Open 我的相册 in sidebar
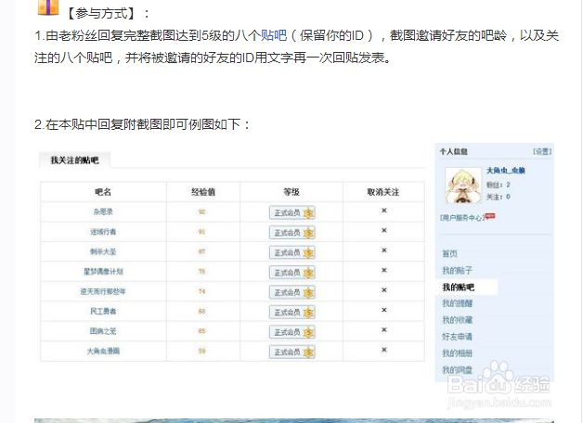The image size is (583, 423). (457, 353)
